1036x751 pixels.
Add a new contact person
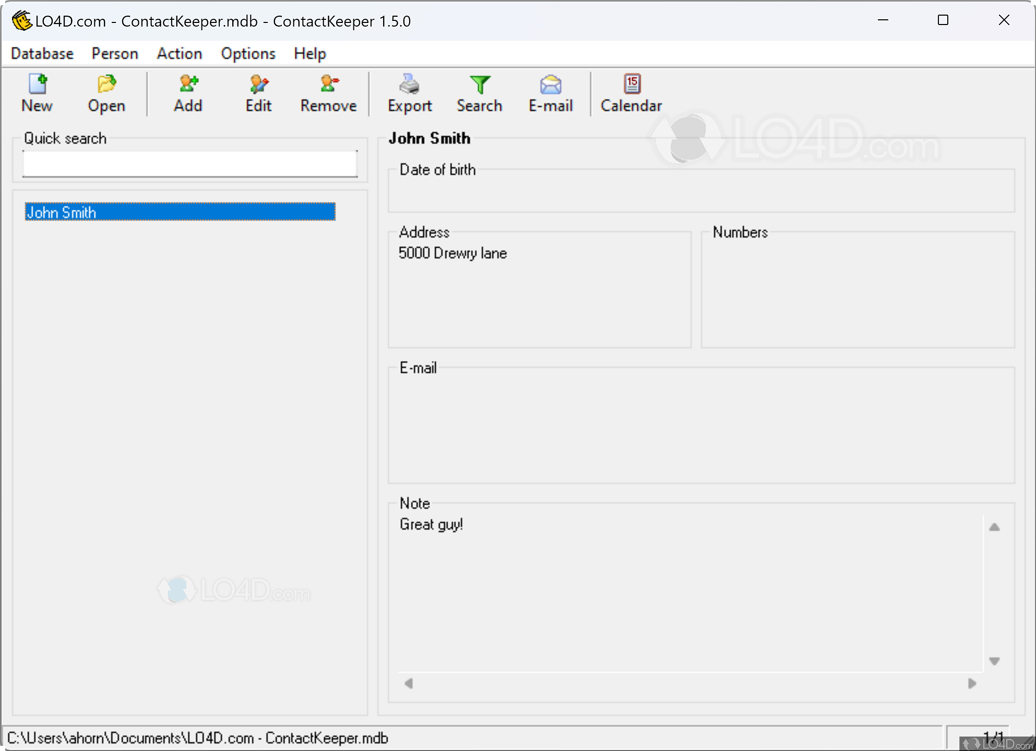pyautogui.click(x=188, y=94)
